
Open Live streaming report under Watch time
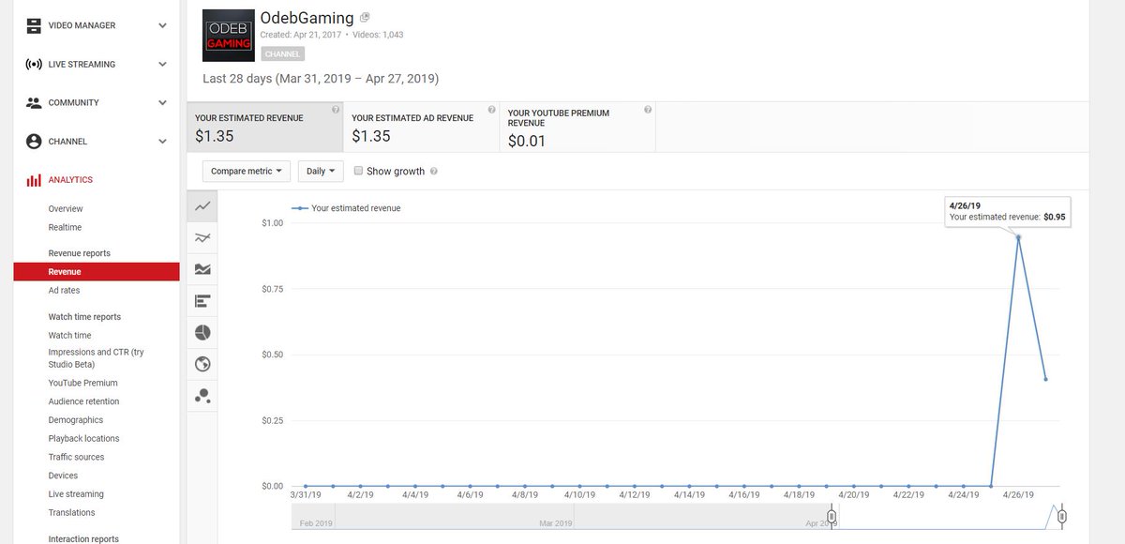click(76, 494)
